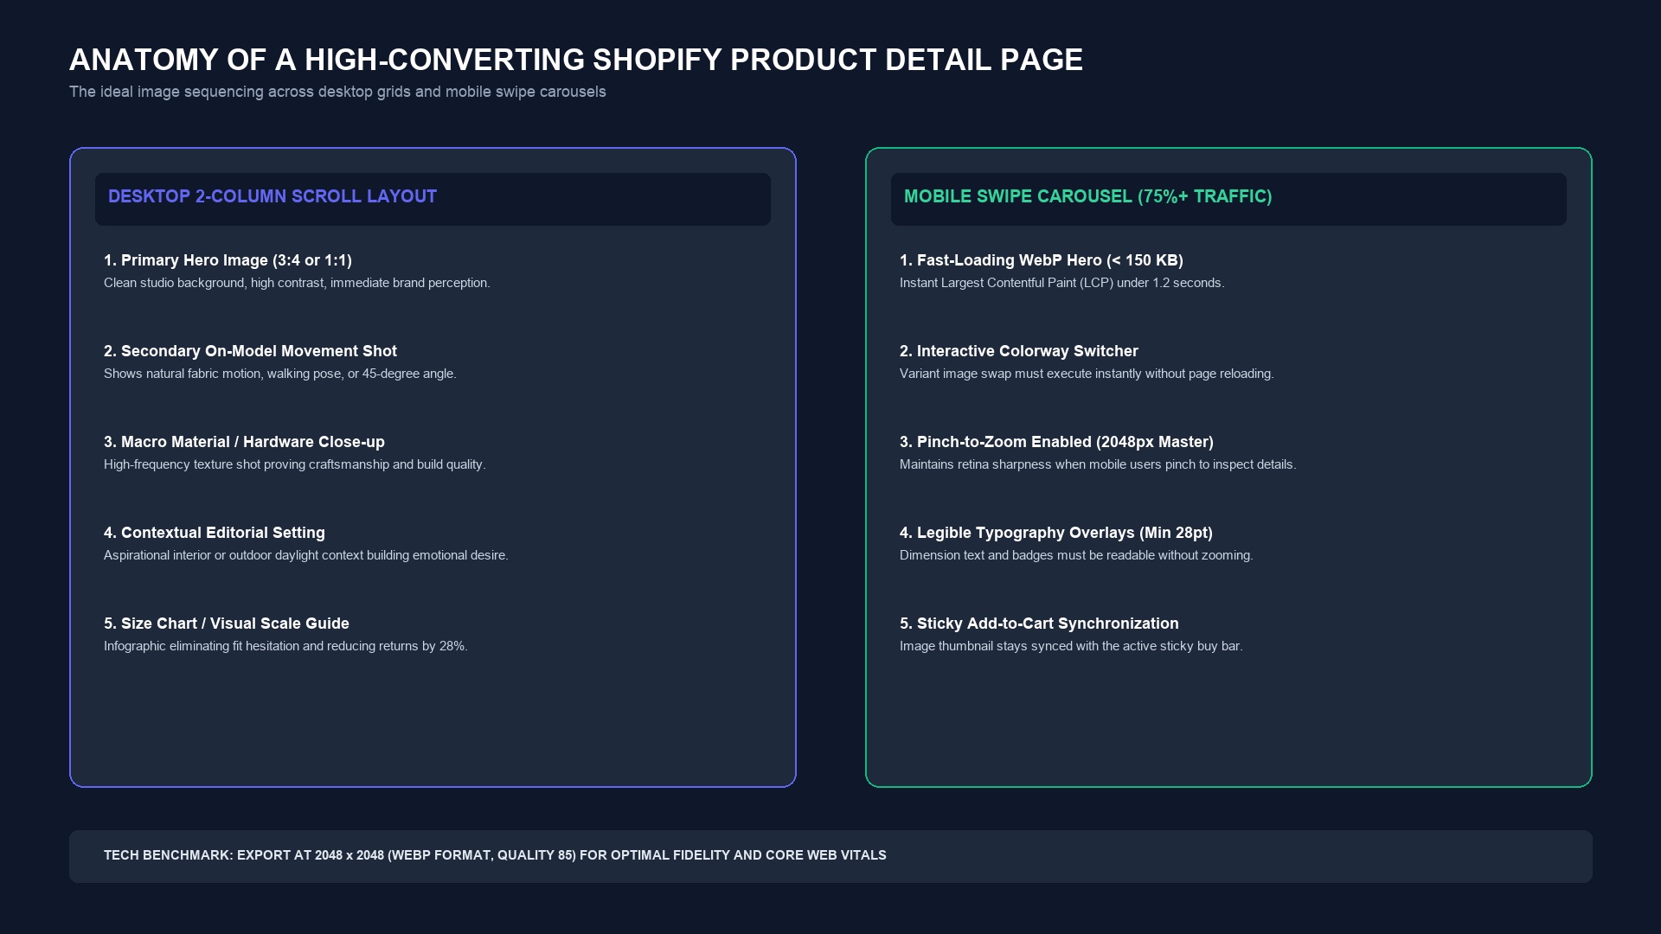Select '2. Secondary On-Model Movement Shot' heading
This screenshot has height=934, width=1661.
pyautogui.click(x=250, y=351)
